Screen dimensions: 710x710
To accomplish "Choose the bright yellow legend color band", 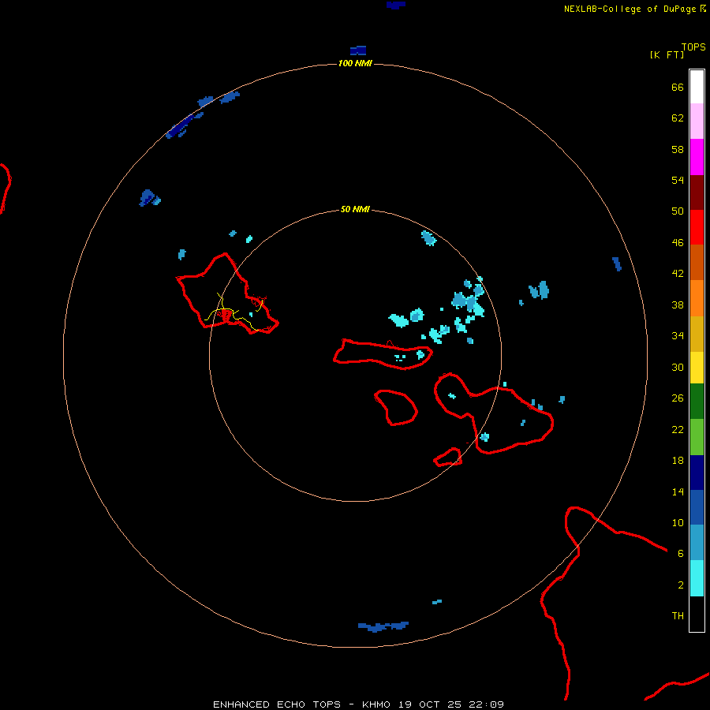I will point(697,368).
